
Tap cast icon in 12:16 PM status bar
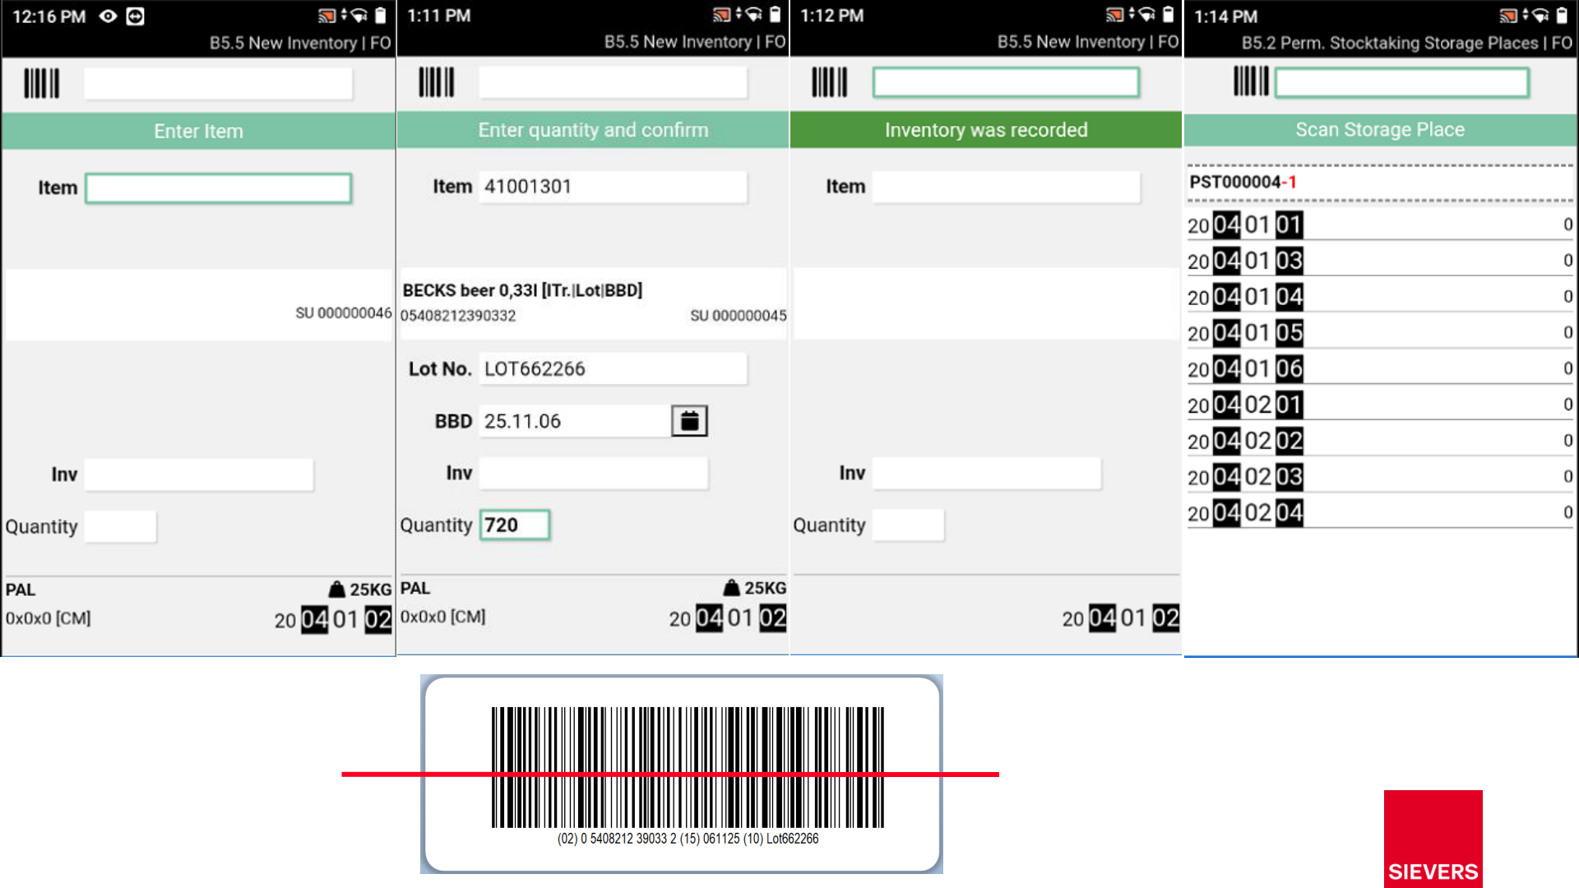pyautogui.click(x=326, y=16)
